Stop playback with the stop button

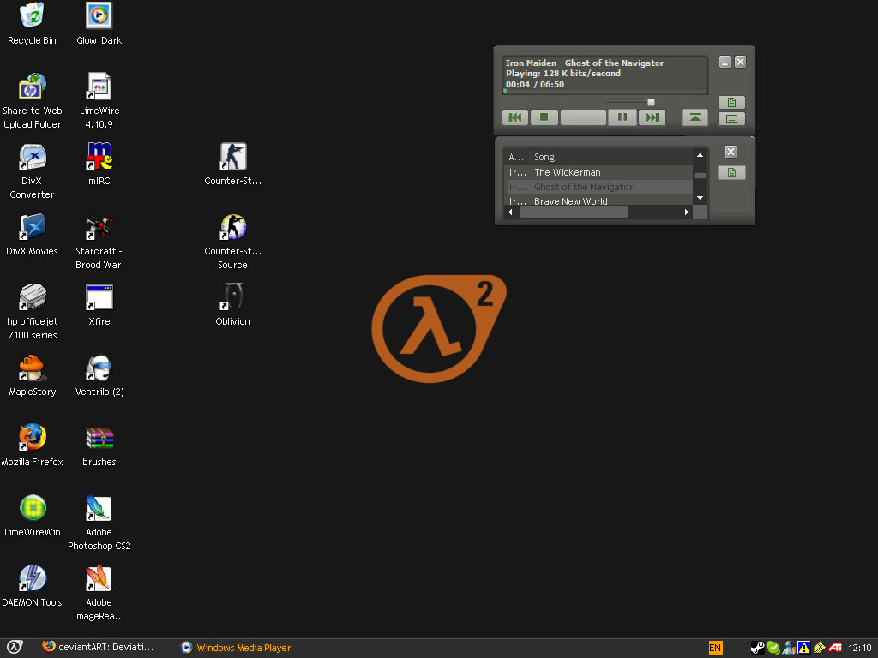point(544,117)
